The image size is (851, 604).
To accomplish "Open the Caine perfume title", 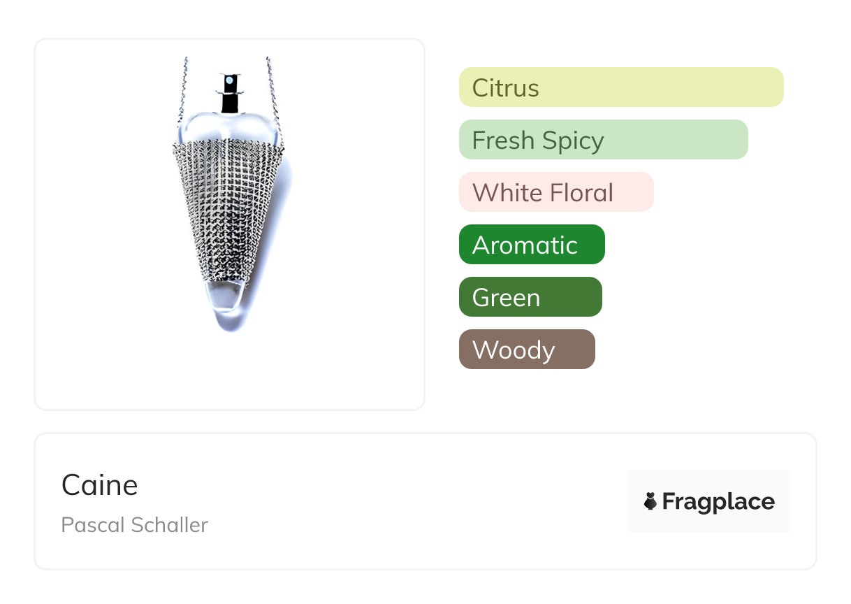I will point(100,485).
